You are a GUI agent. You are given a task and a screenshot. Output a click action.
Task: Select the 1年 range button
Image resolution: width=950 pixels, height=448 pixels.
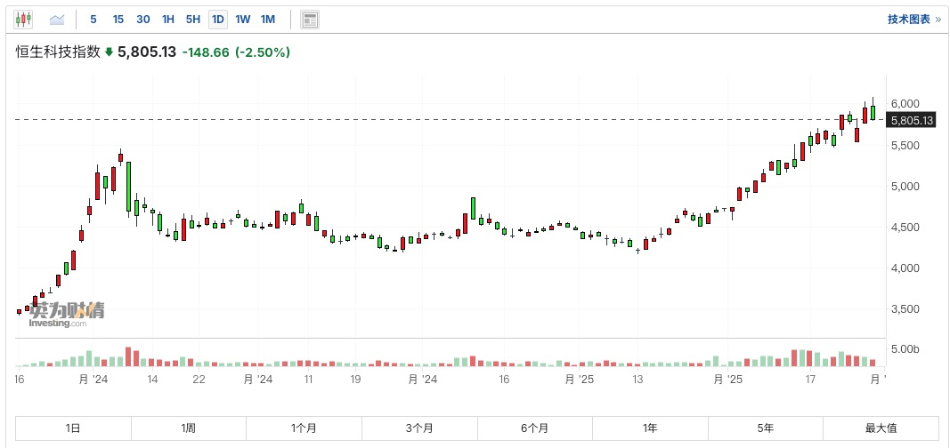[650, 428]
